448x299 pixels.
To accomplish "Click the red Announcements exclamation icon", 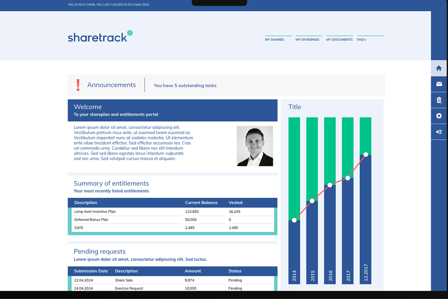I will point(78,85).
